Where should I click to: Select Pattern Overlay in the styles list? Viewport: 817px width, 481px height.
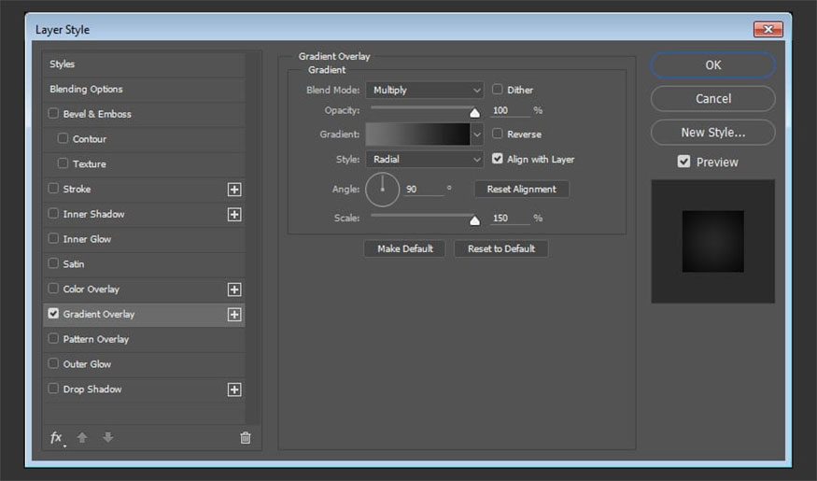coord(95,339)
